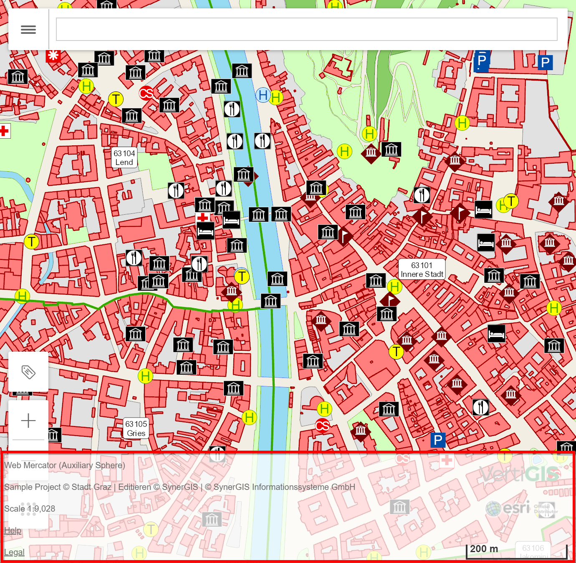The height and width of the screenshot is (563, 576).
Task: Click the VertiGIS logo
Action: point(519,474)
